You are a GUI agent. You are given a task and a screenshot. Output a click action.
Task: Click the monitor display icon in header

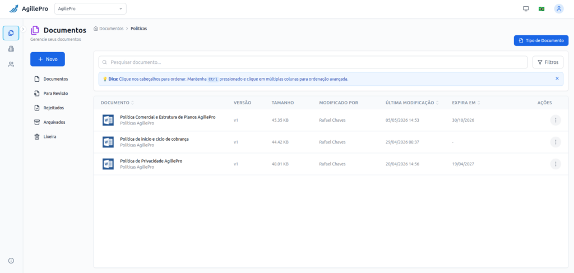(x=526, y=9)
